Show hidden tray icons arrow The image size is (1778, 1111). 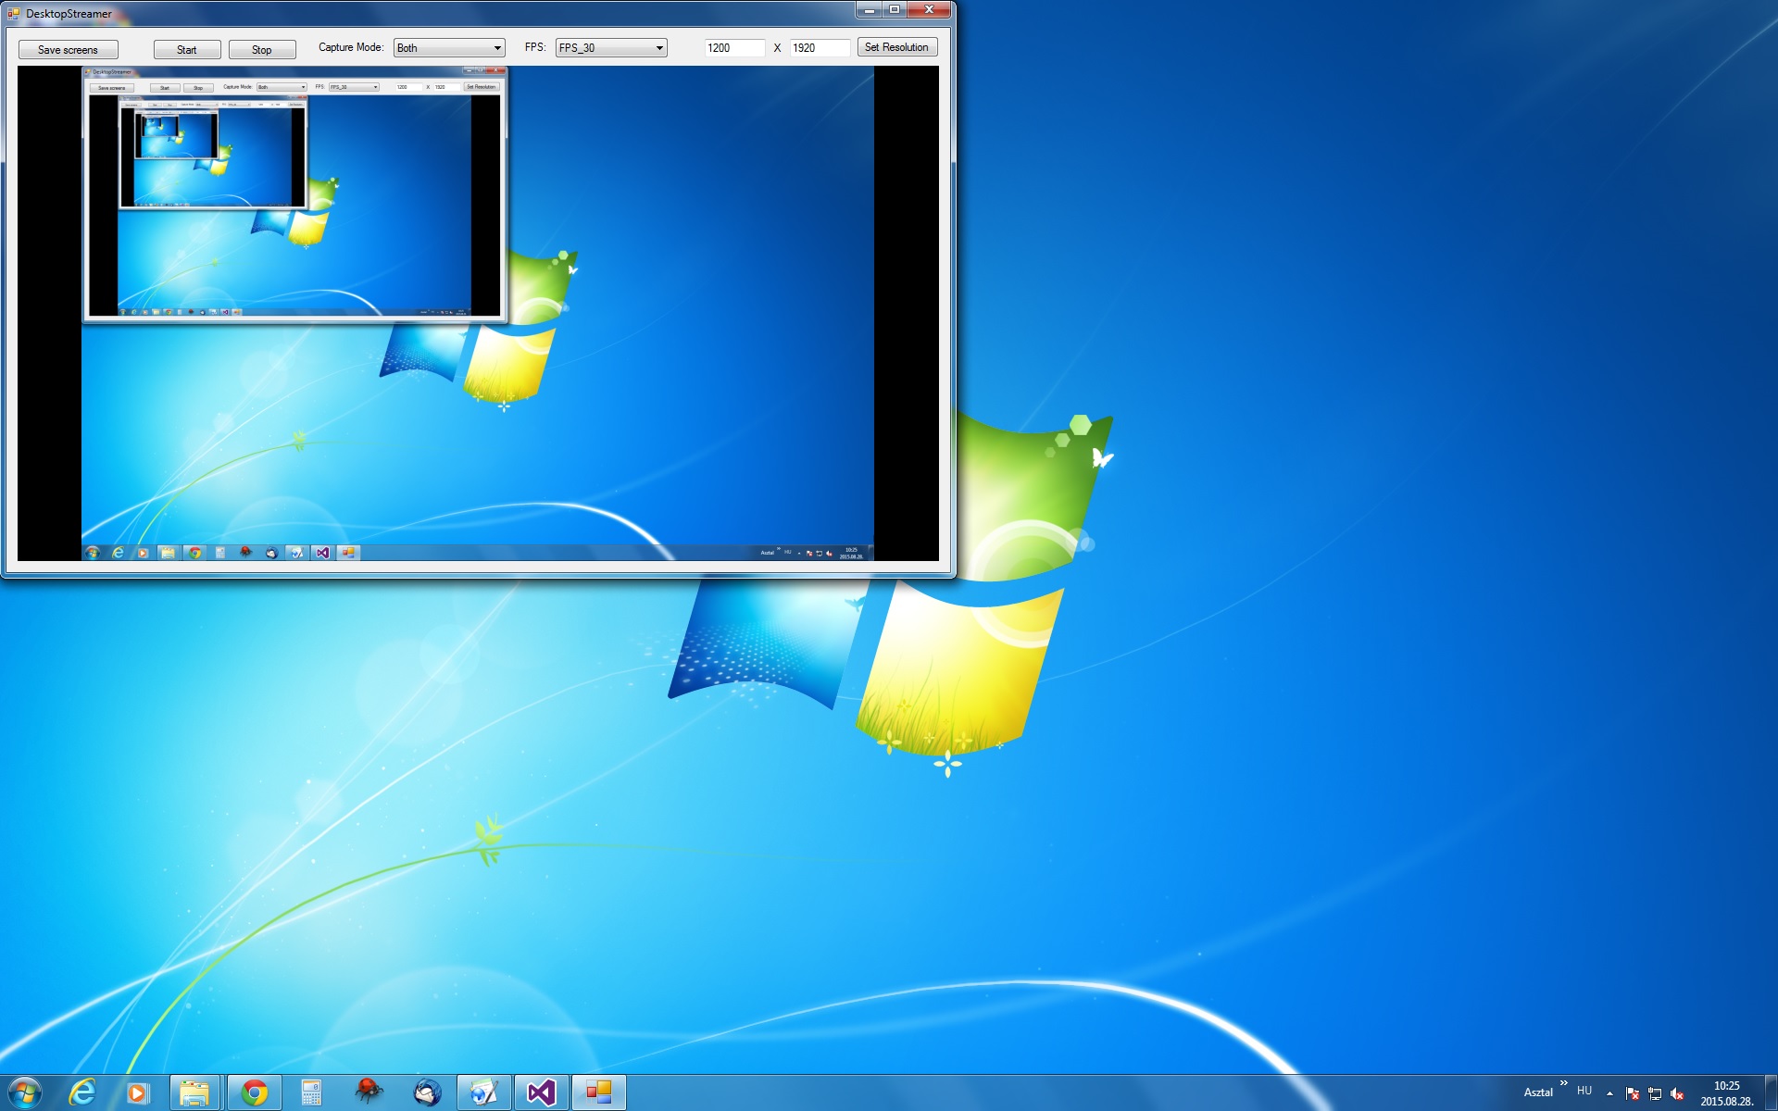1609,1093
